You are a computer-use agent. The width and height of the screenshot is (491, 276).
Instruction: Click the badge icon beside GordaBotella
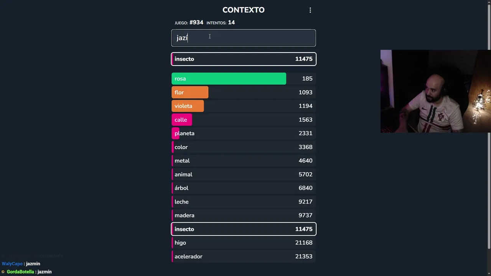pyautogui.click(x=3, y=272)
